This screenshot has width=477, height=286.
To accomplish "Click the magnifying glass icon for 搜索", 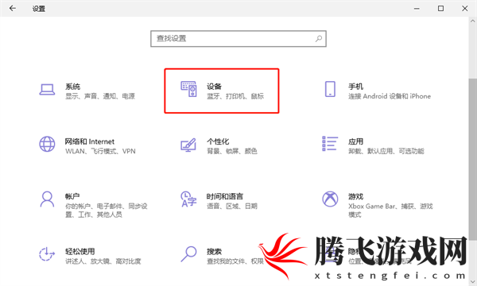I will (189, 253).
